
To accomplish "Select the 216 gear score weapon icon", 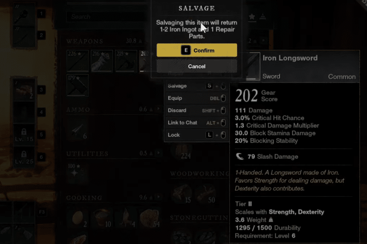I will tap(102, 61).
